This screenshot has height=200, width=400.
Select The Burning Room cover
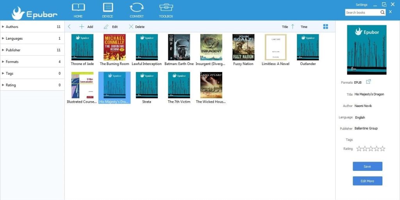point(114,47)
